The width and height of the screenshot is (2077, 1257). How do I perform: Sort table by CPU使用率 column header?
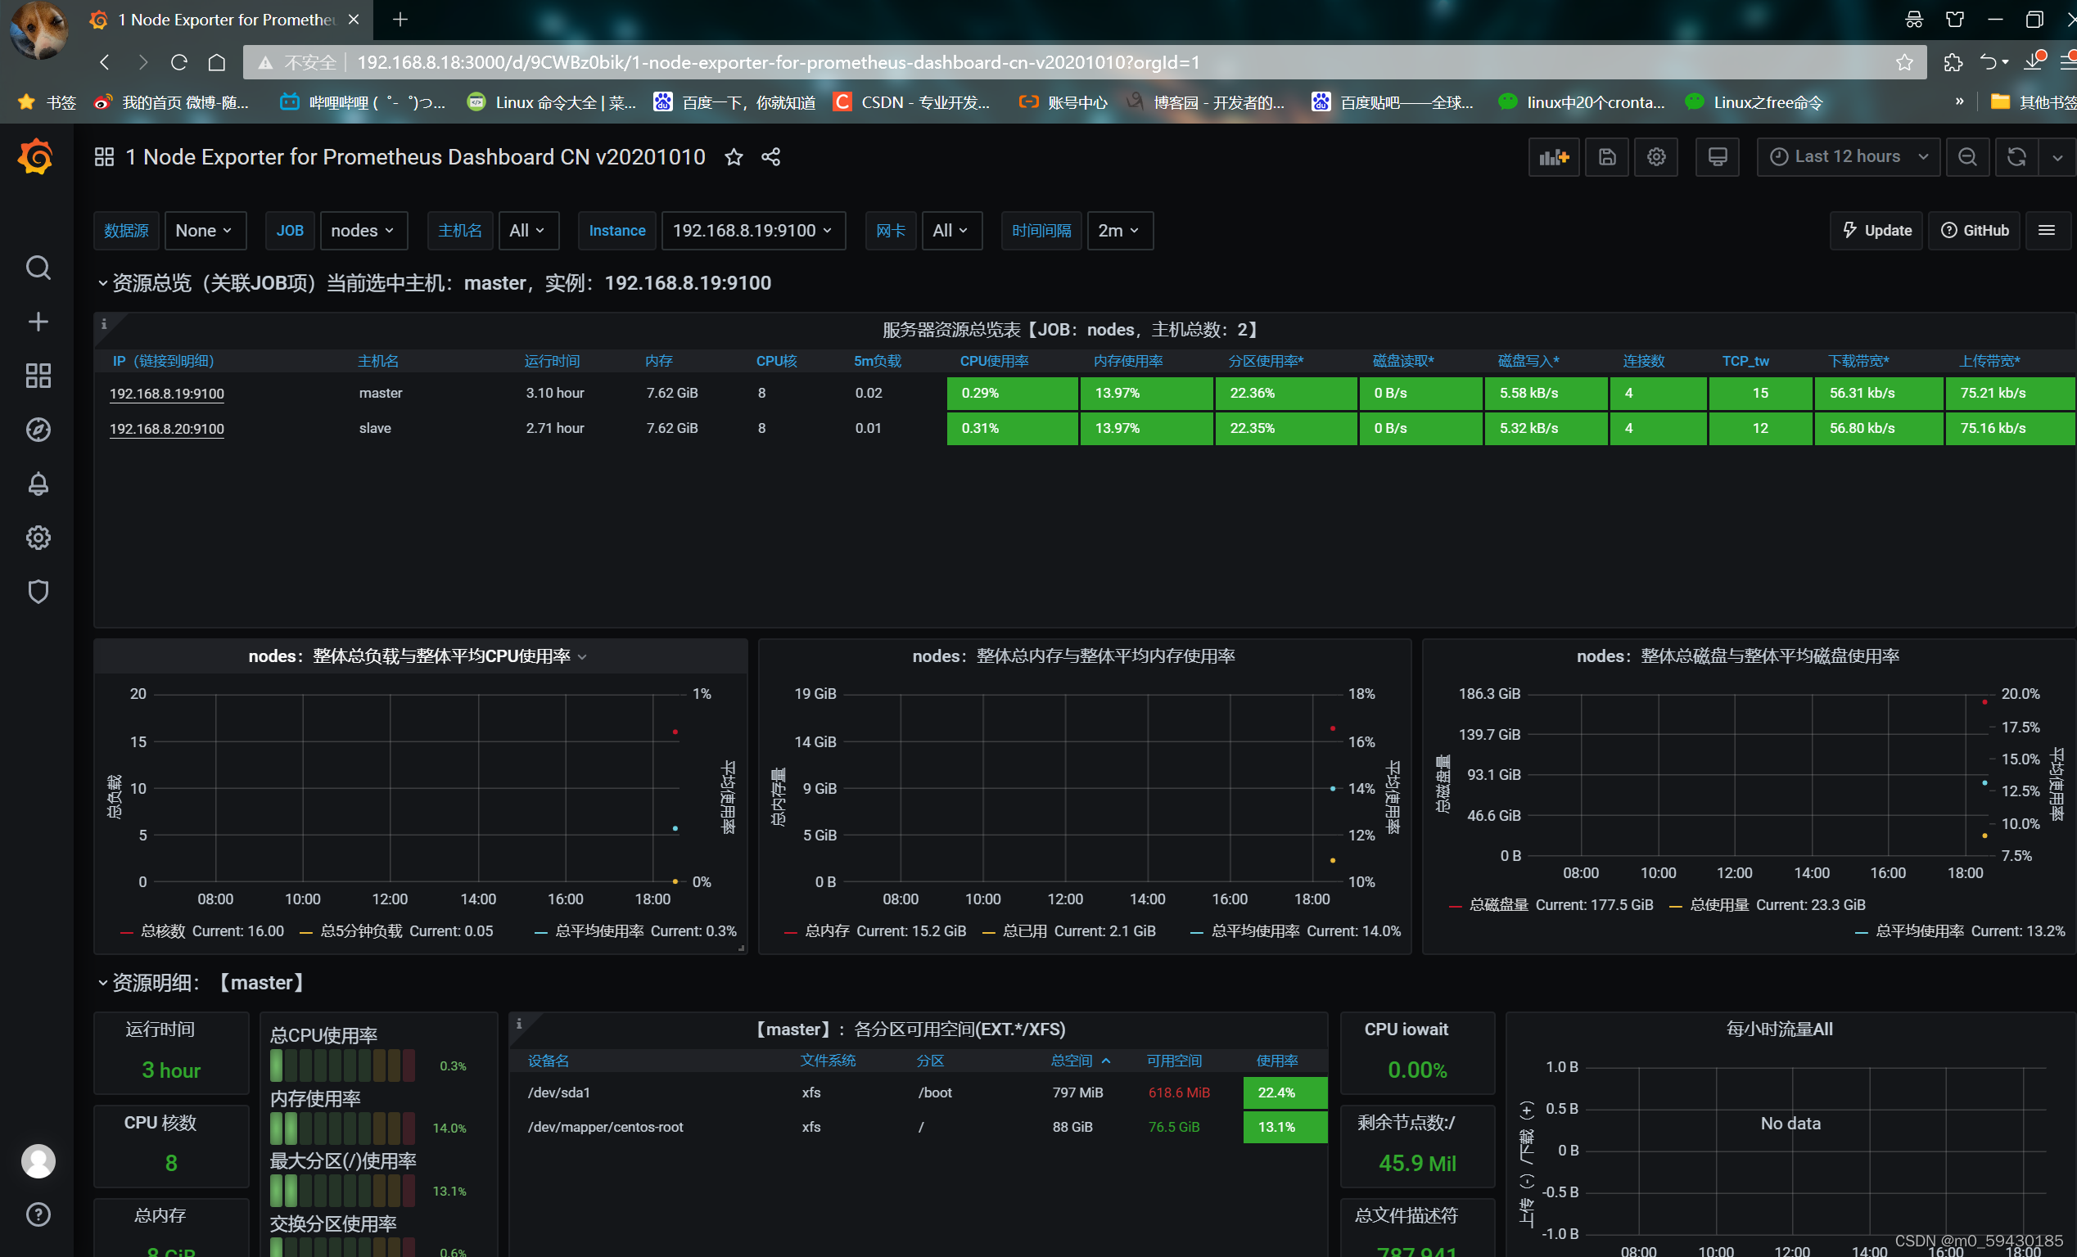tap(994, 362)
